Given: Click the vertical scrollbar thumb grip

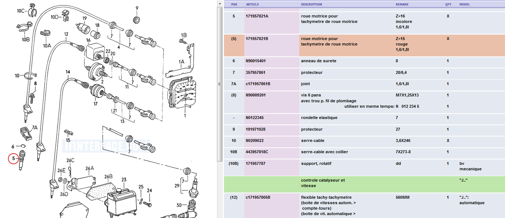Looking at the screenshot, I should pos(220,84).
